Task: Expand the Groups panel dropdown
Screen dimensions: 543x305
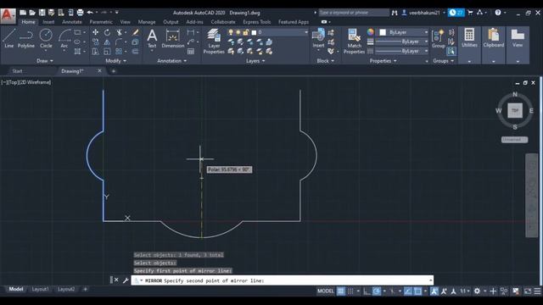Action: [443, 61]
